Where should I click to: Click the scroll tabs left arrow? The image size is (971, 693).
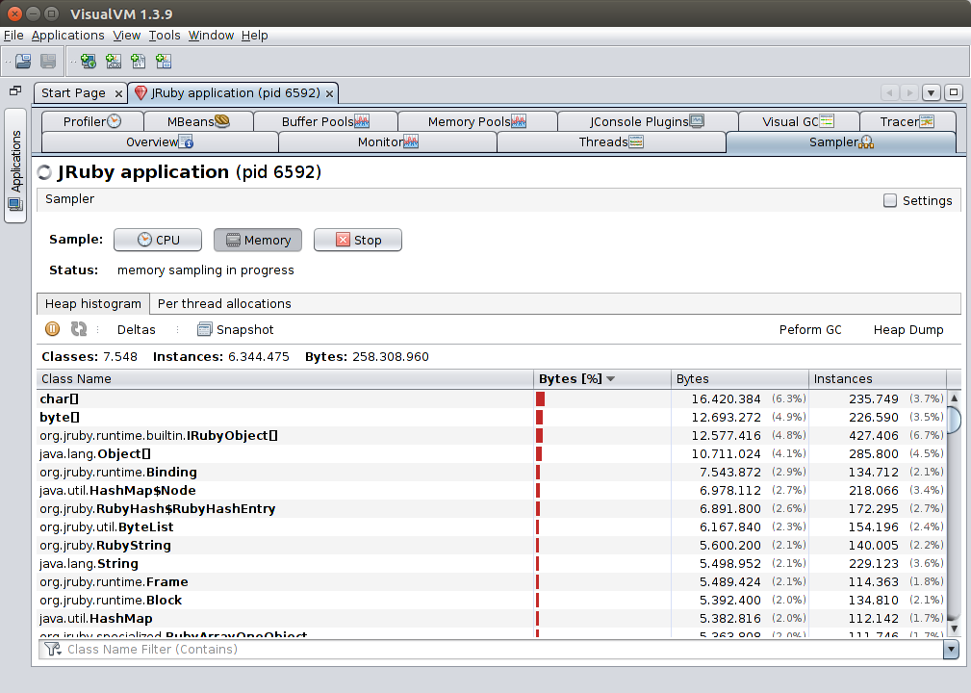(890, 93)
